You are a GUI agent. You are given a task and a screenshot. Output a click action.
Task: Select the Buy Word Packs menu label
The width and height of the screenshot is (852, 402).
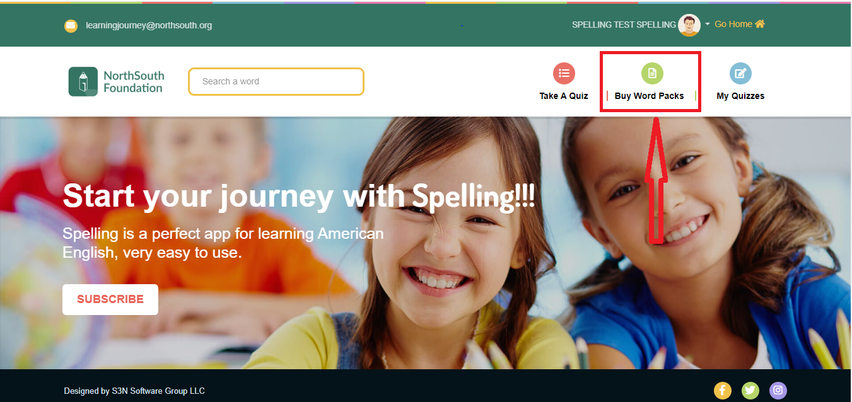tap(649, 96)
